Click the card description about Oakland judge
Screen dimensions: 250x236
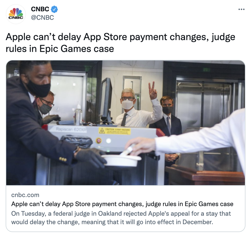click(x=121, y=218)
